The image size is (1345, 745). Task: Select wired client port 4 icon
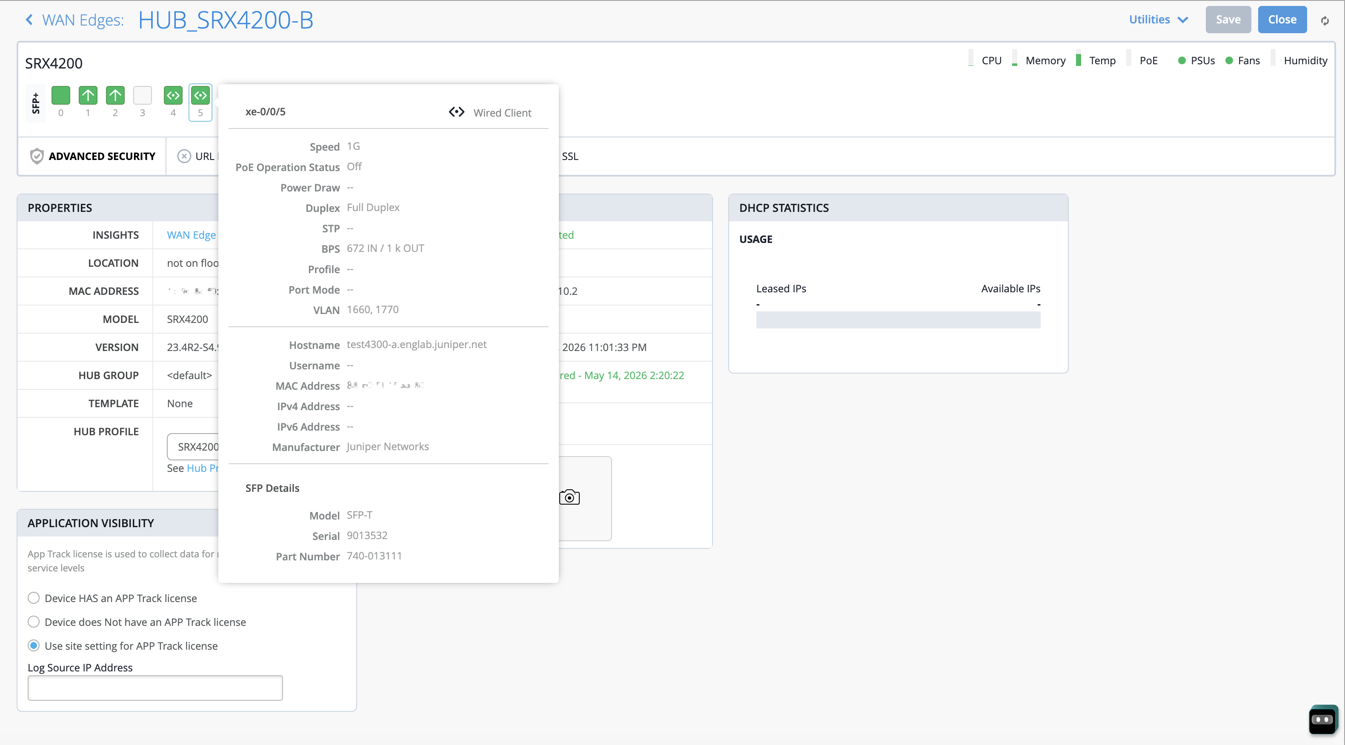tap(173, 96)
